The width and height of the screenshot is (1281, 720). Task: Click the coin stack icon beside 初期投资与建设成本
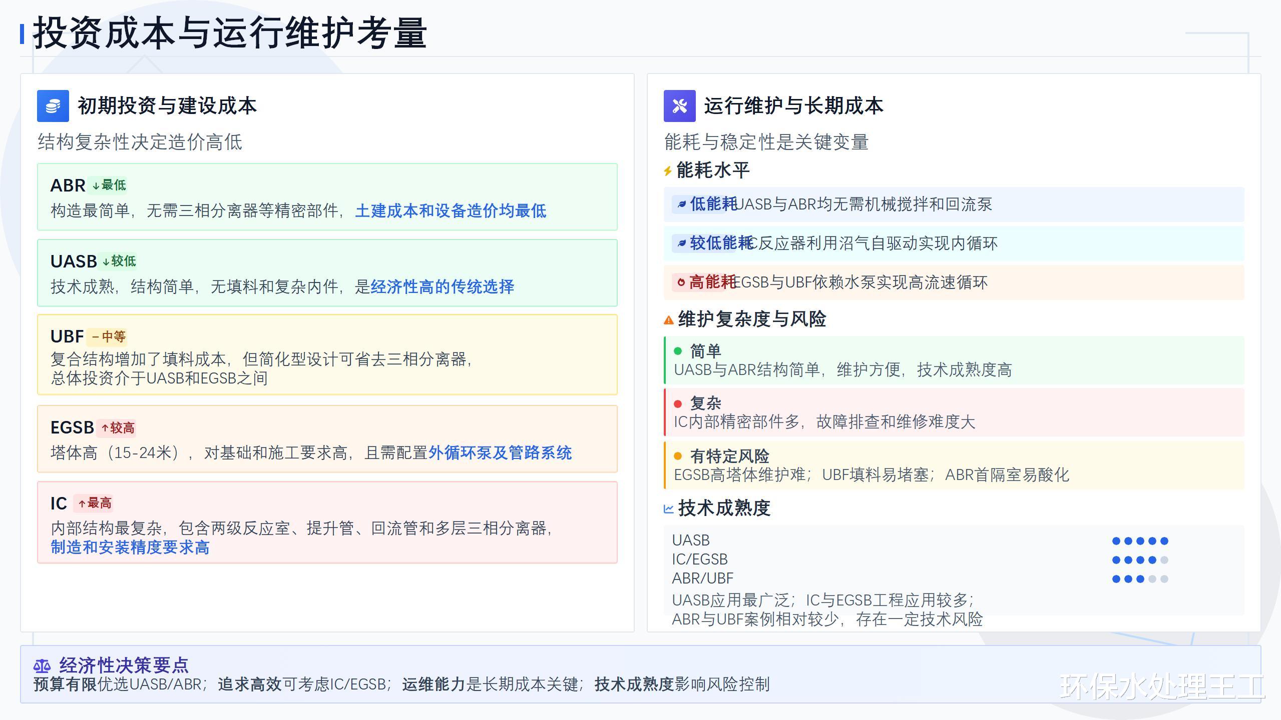pyautogui.click(x=53, y=106)
